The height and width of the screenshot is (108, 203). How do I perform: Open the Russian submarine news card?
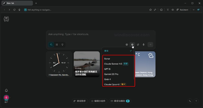click(87, 64)
